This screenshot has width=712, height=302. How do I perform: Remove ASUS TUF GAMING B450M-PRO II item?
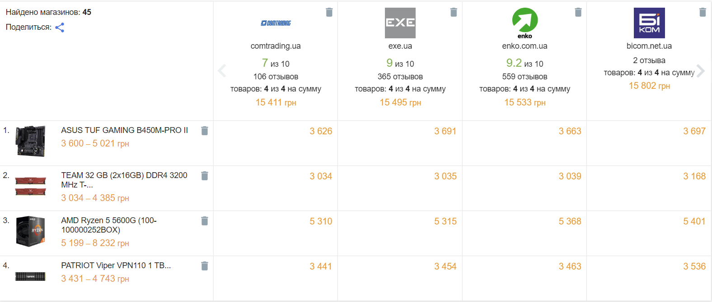(205, 131)
